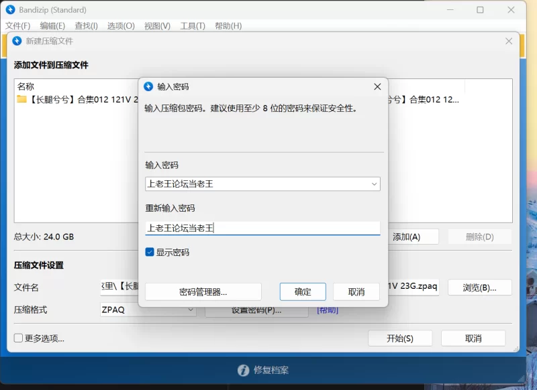Click the 开始(S) button

tap(400, 338)
